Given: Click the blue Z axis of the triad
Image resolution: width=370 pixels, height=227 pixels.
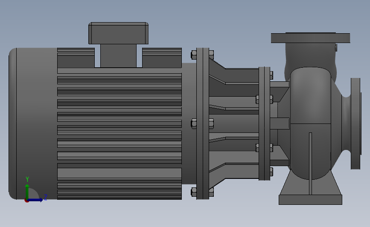Looking at the screenshot, I should [x=35, y=200].
